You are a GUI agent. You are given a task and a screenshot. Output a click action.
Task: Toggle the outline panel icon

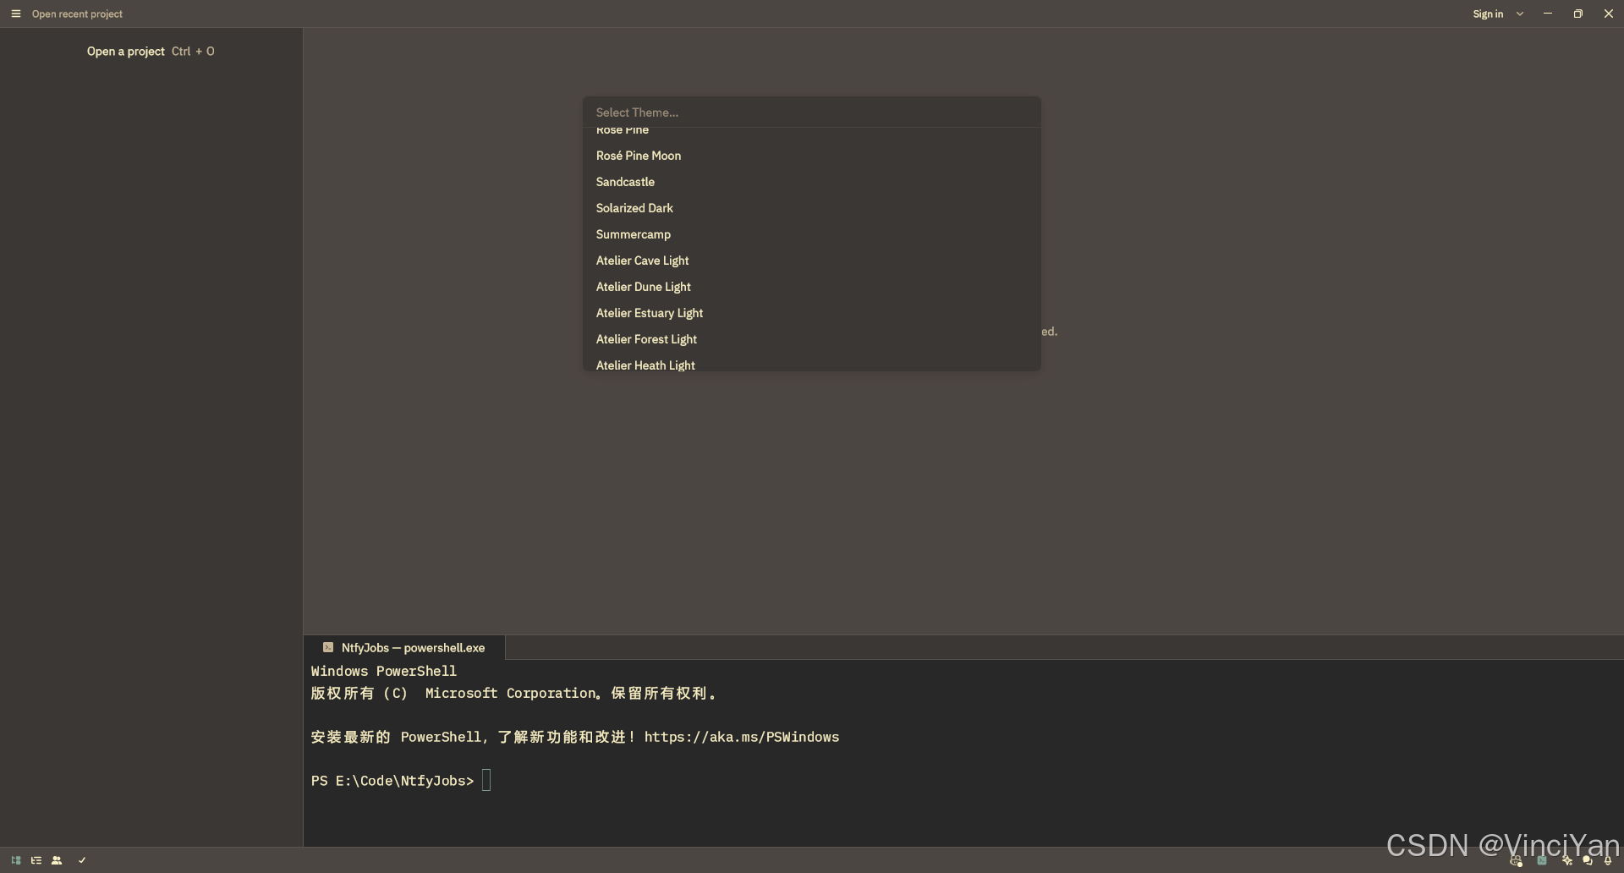[36, 860]
